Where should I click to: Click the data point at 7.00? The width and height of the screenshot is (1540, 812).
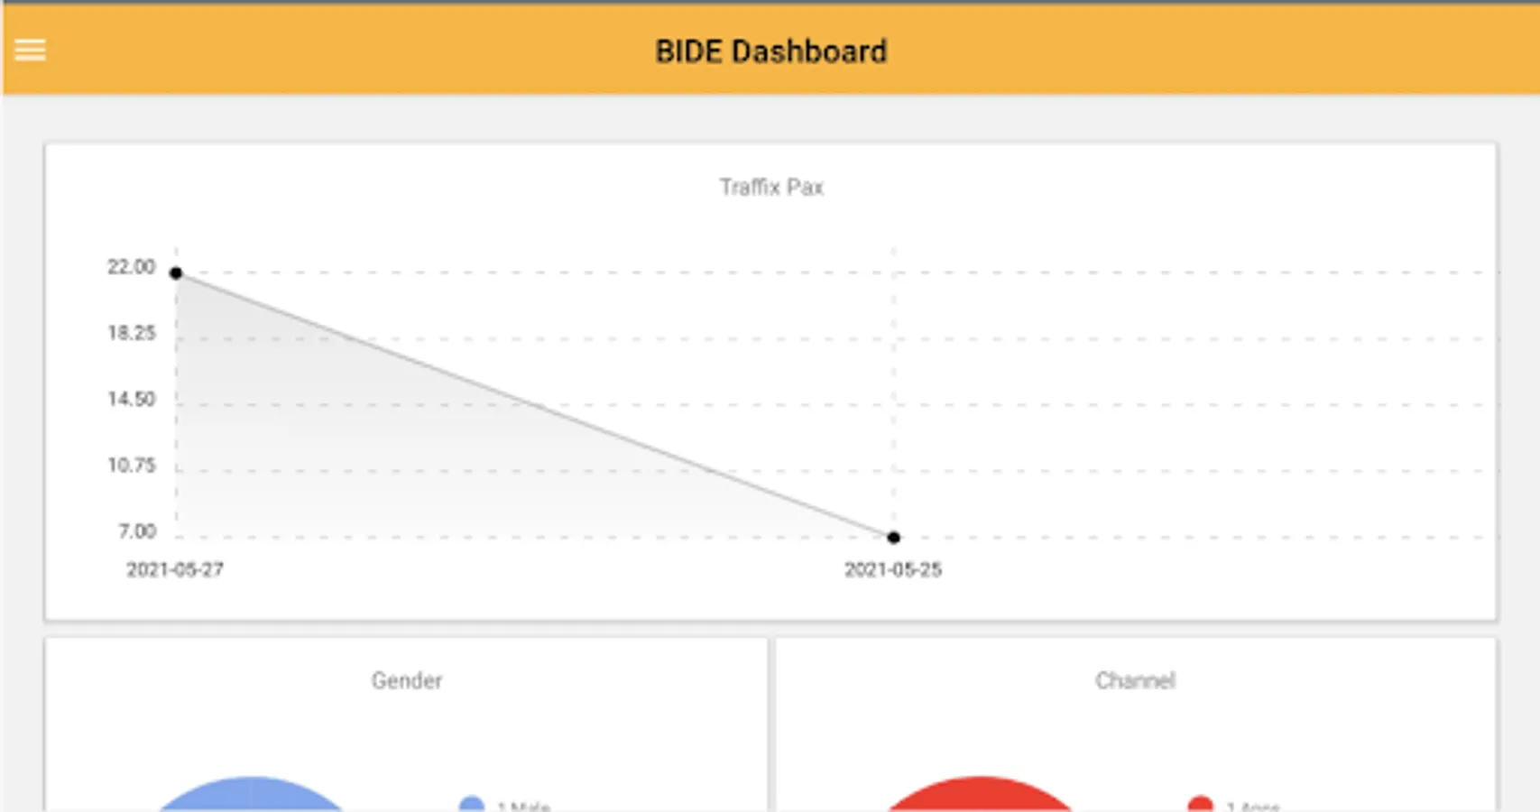point(893,538)
